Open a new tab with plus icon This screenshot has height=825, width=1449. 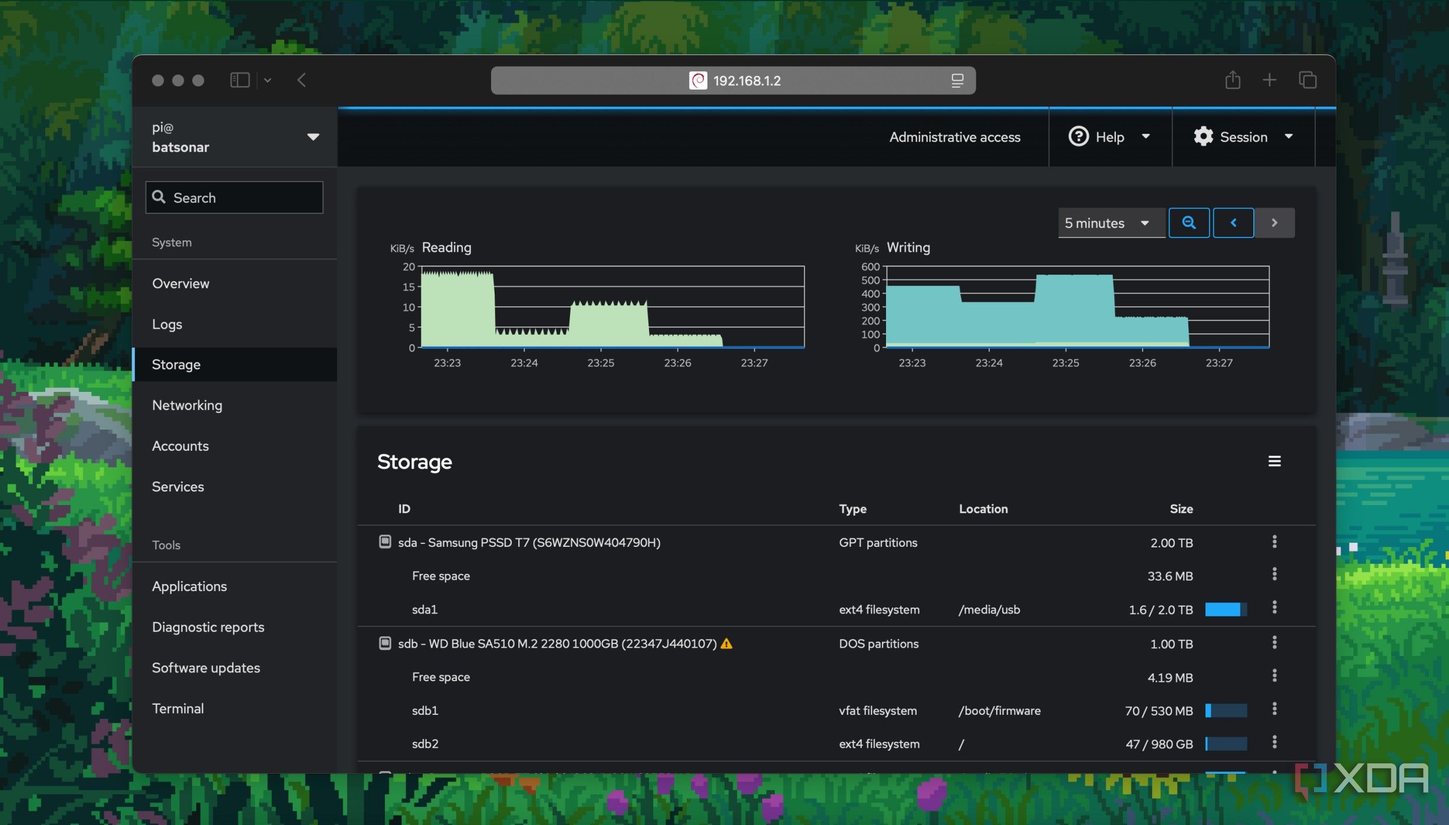1269,80
